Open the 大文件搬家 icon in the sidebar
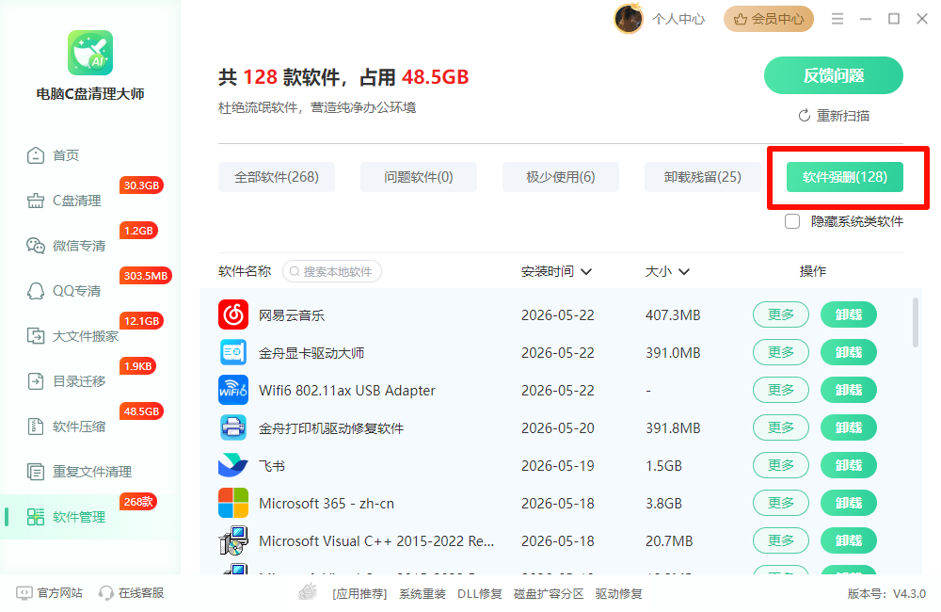The width and height of the screenshot is (941, 612). click(x=36, y=336)
